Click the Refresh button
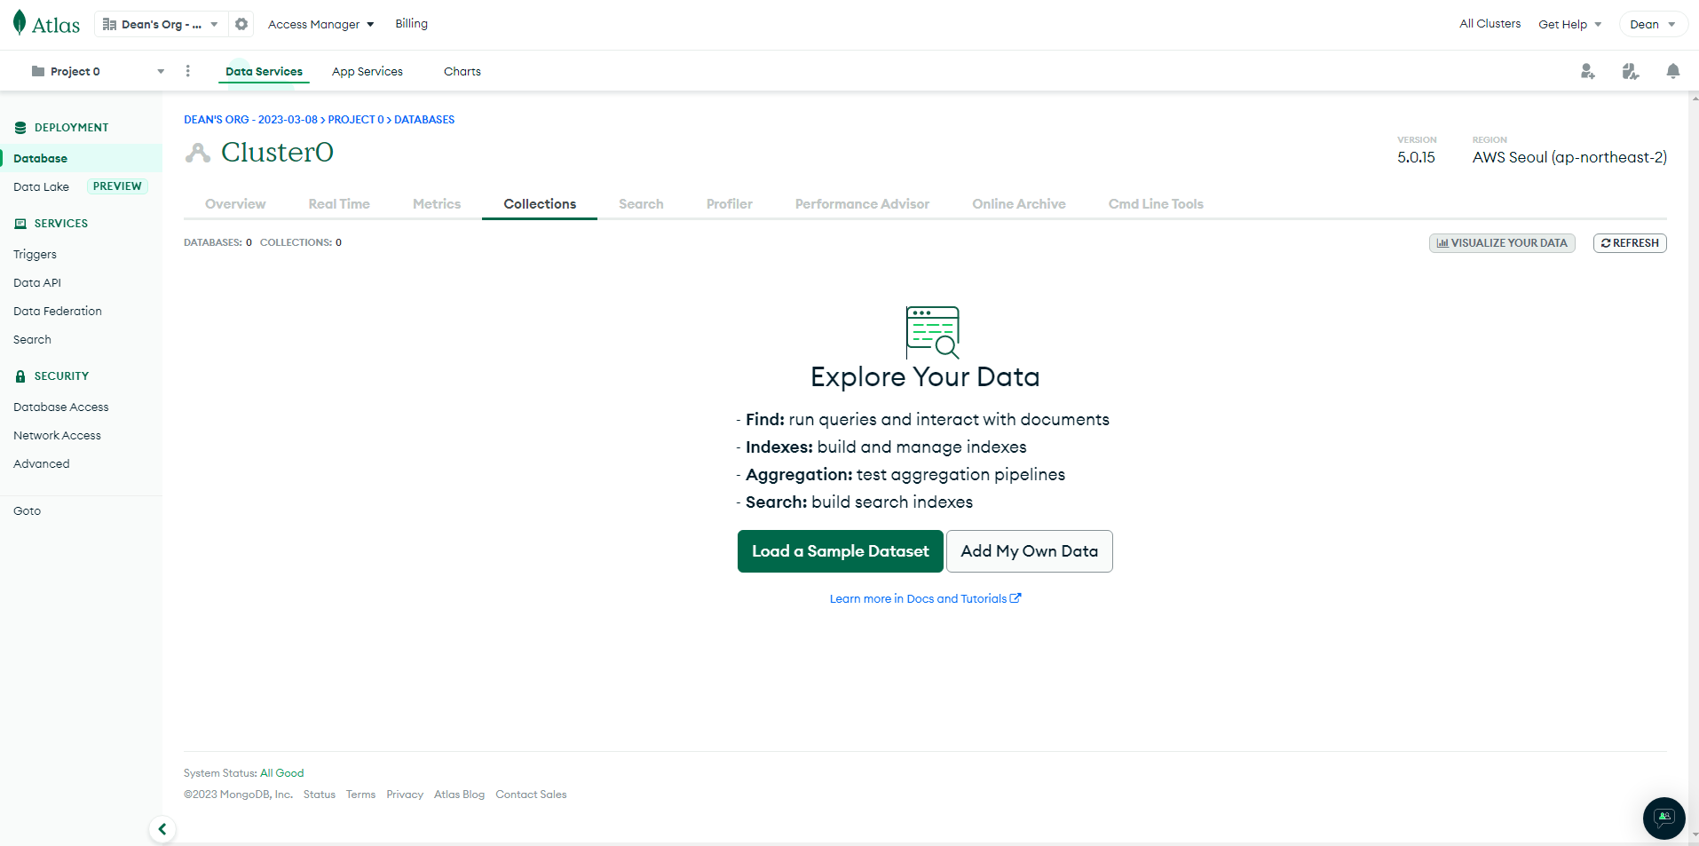The height and width of the screenshot is (846, 1699). click(1630, 243)
